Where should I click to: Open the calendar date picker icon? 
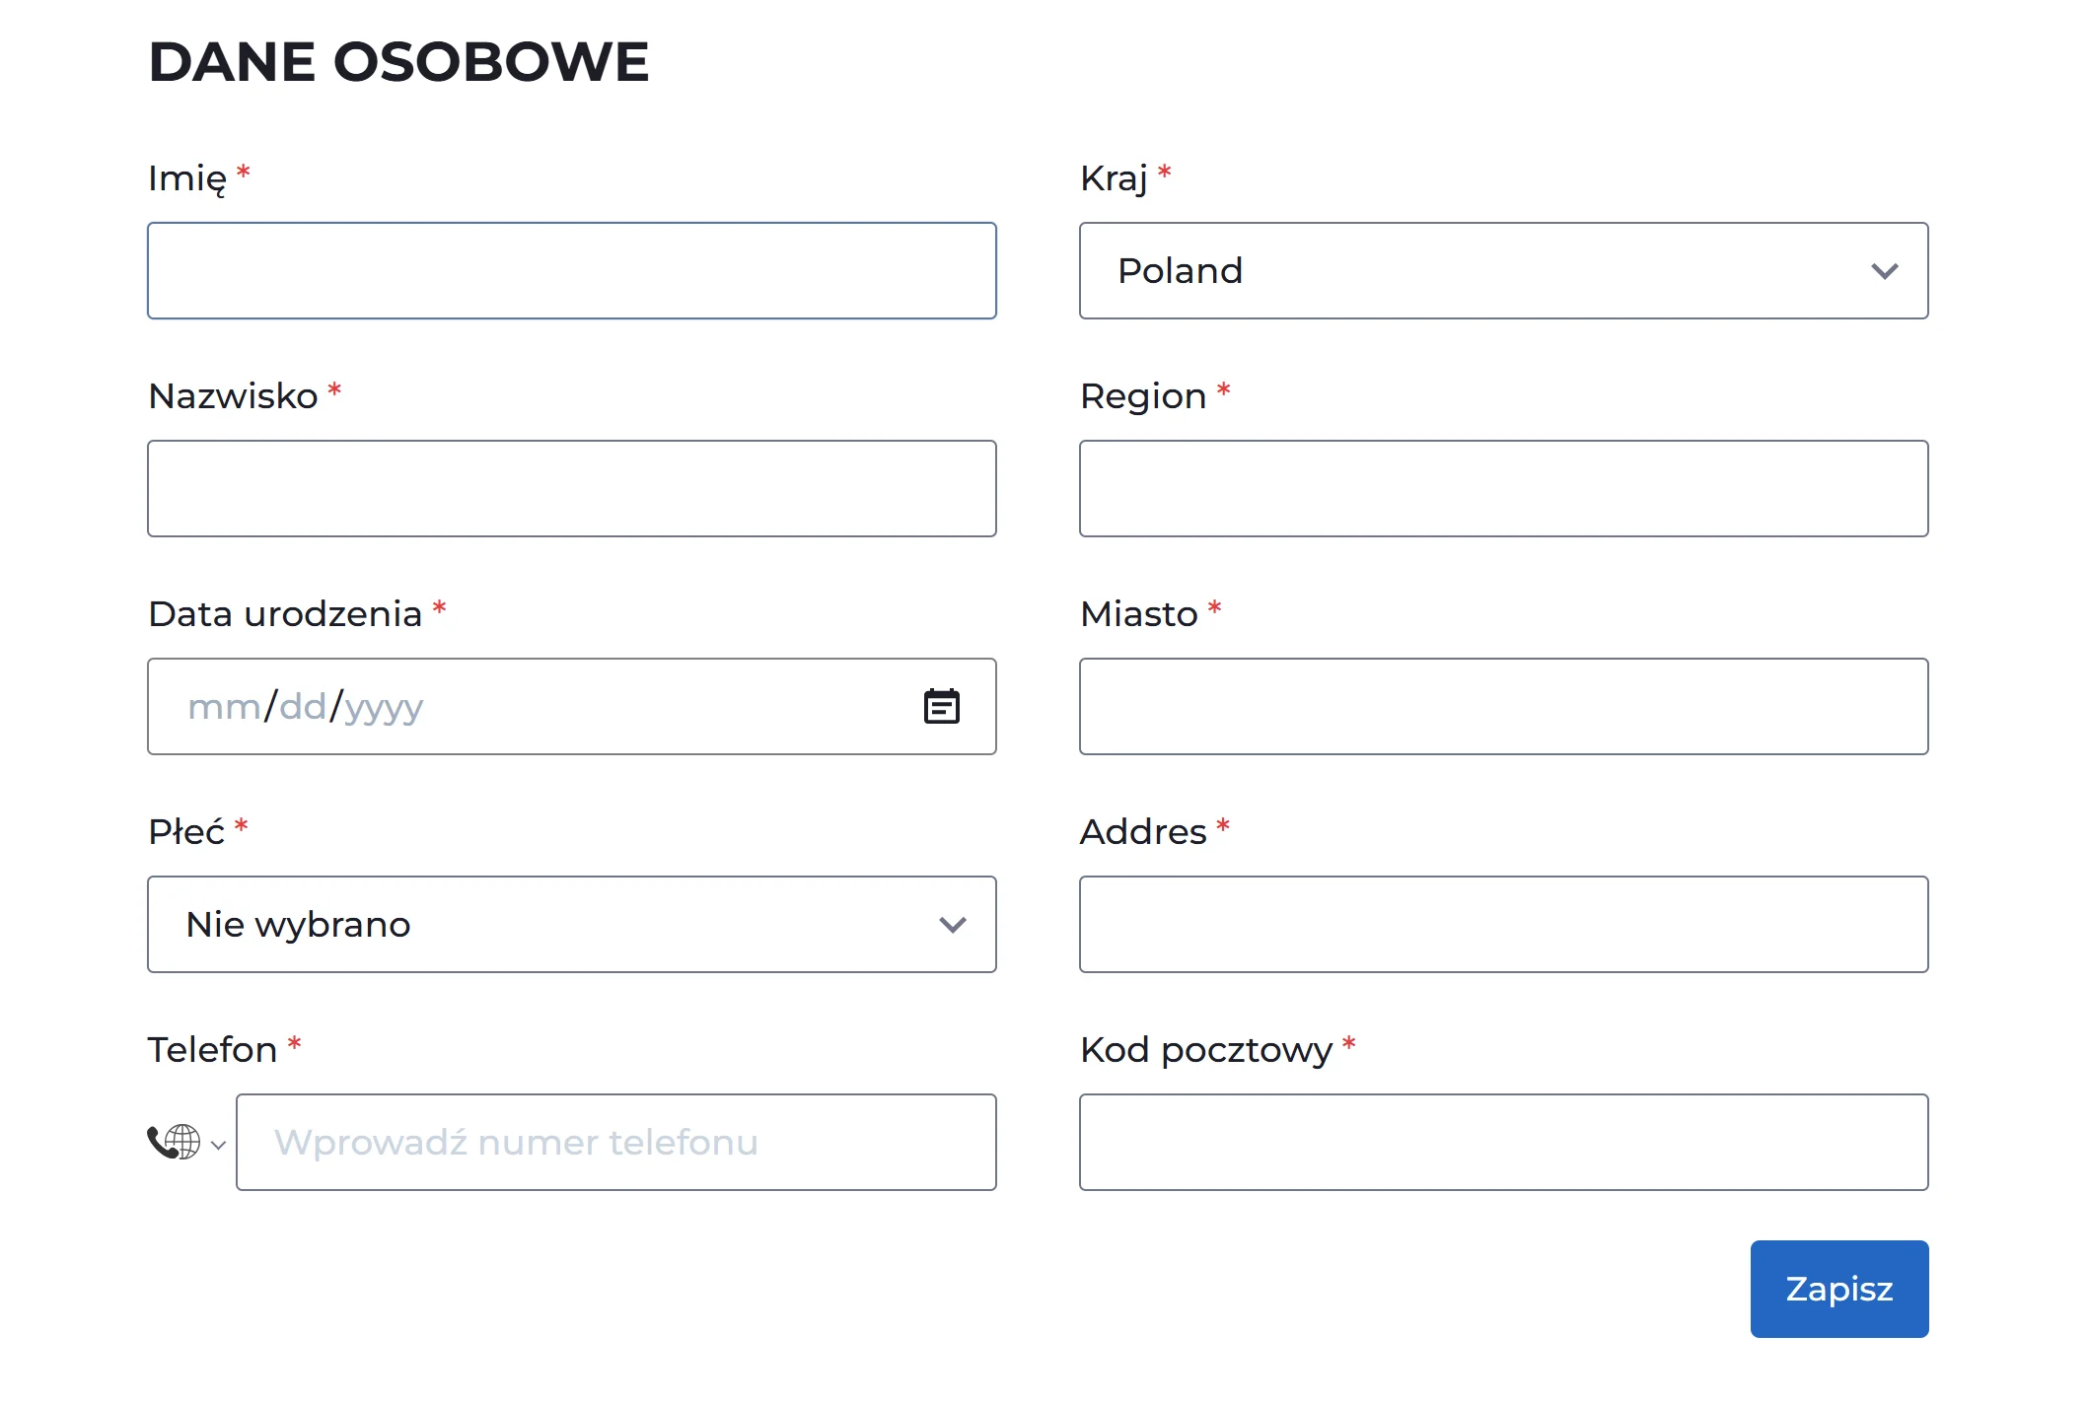[x=940, y=706]
